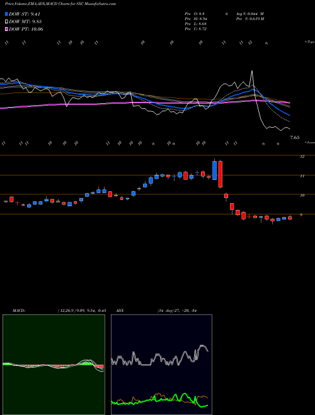Click the 'Pre H: 8.94' high value
Viewport: 315px width, 415px height.
(196, 19)
